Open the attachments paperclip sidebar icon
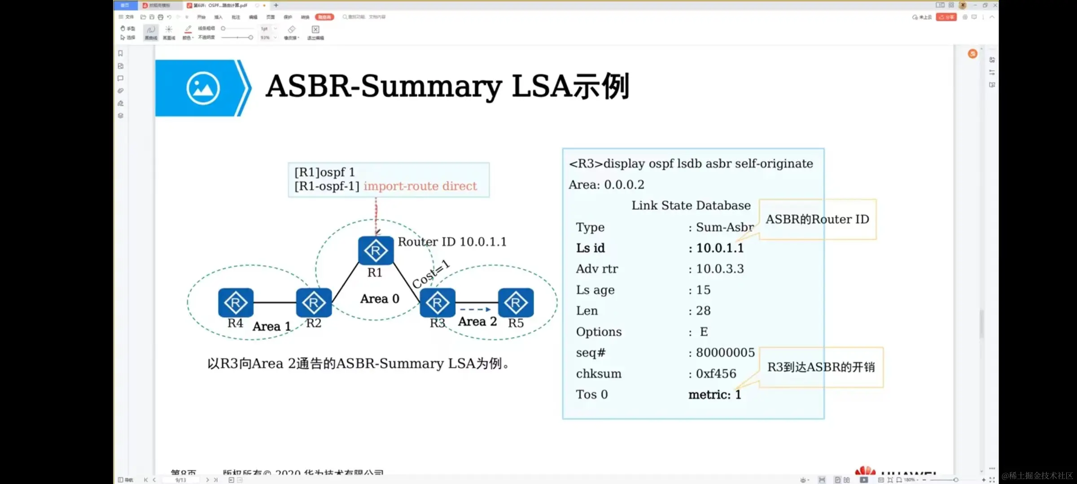Viewport: 1077px width, 484px height. 120,91
